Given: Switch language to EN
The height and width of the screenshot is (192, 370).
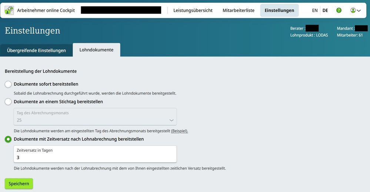Looking at the screenshot, I should coord(315,10).
